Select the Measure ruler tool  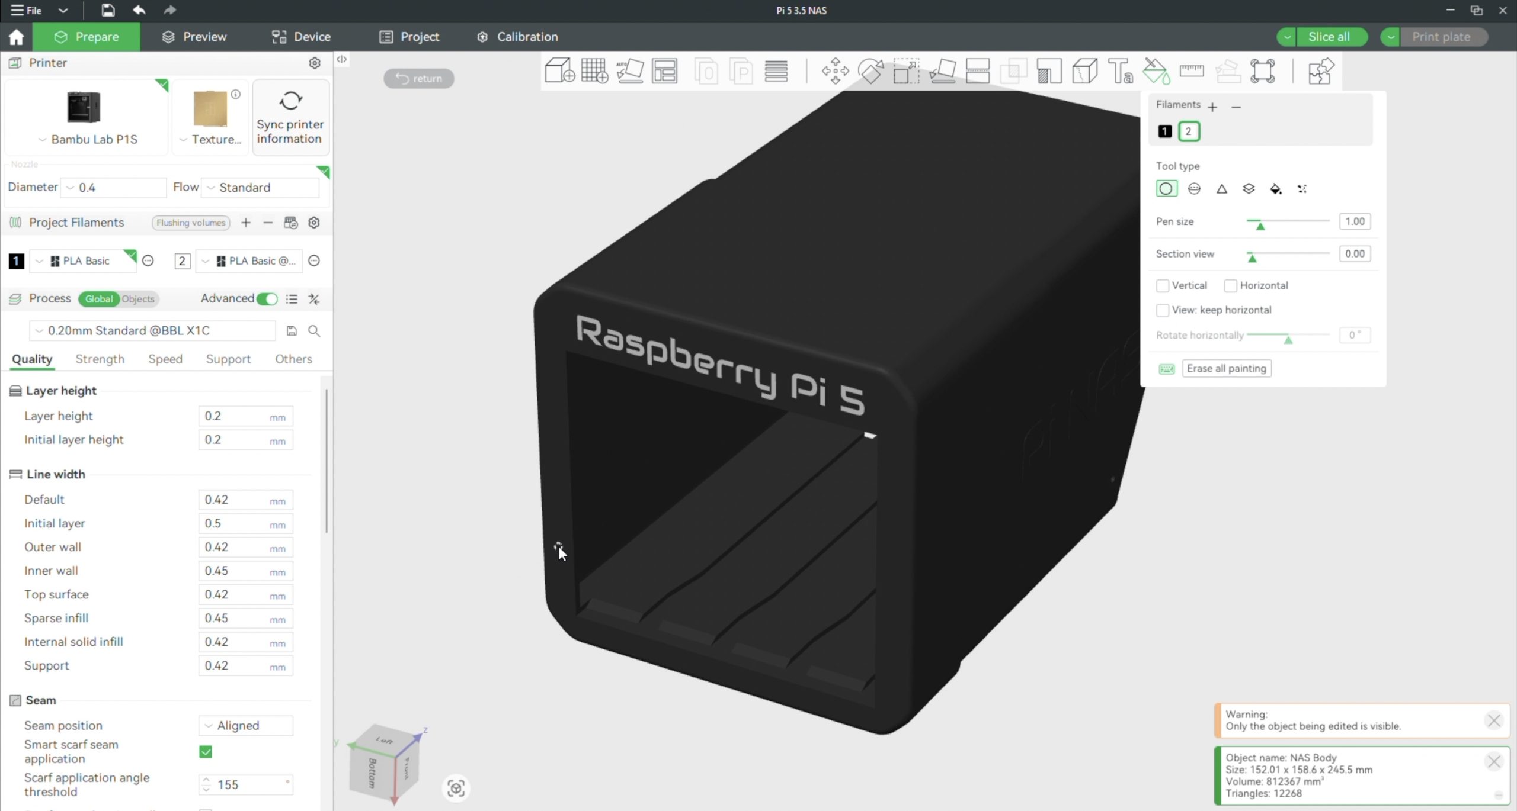(x=1191, y=71)
